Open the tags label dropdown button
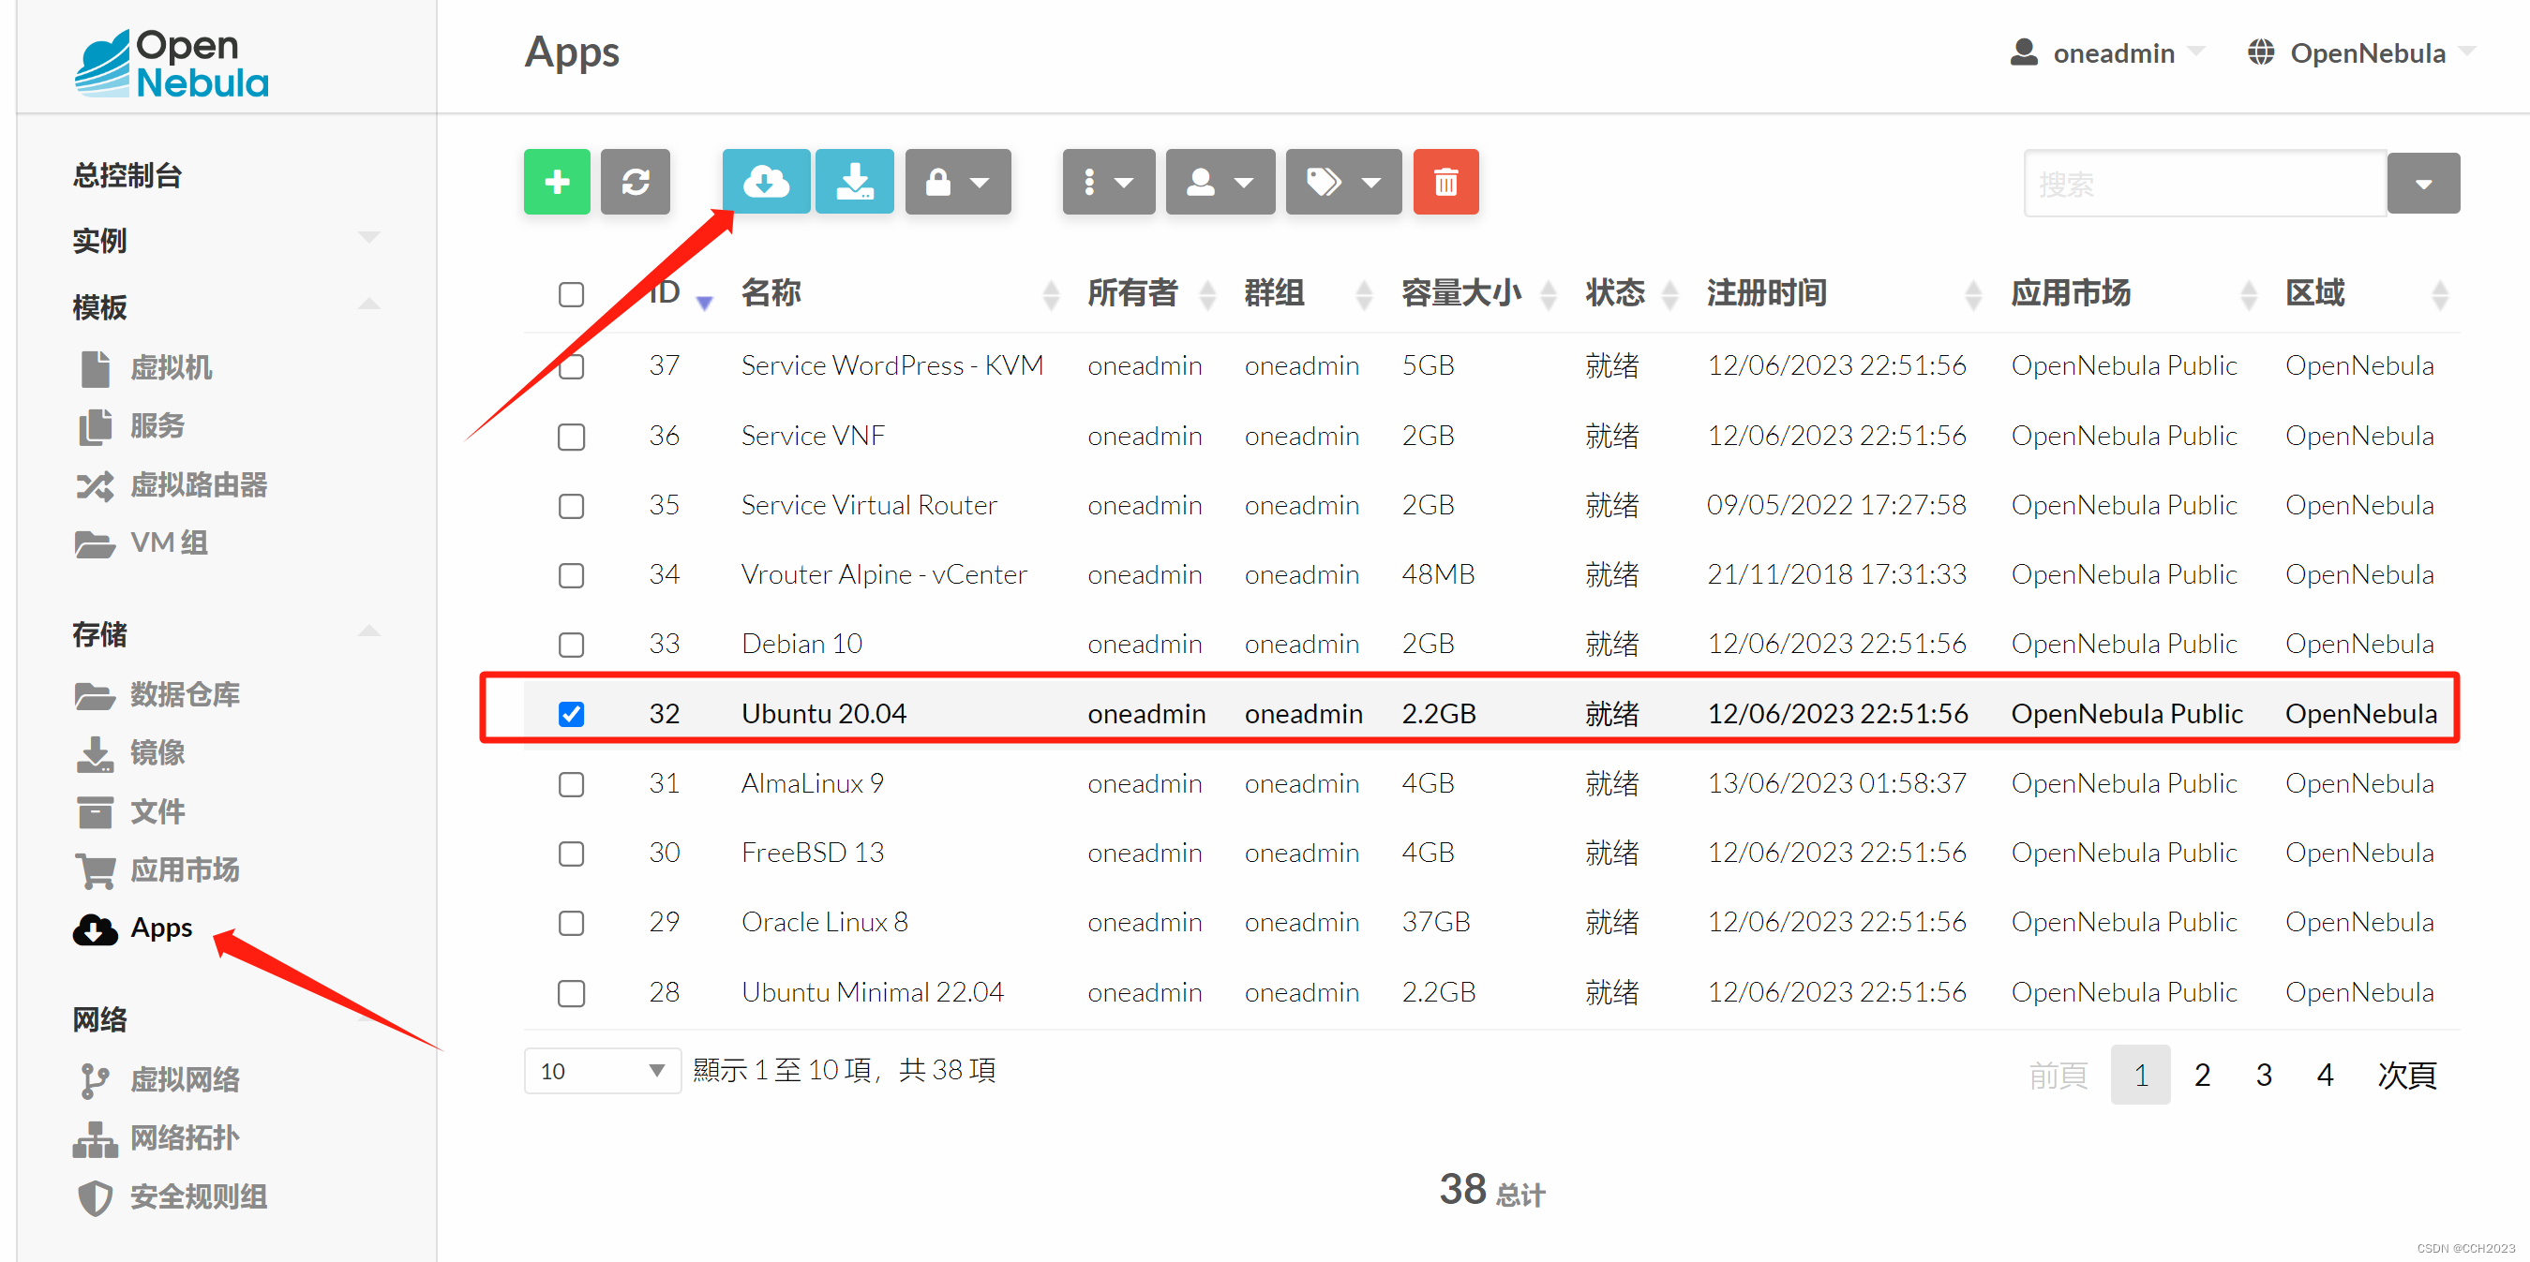This screenshot has height=1262, width=2530. (x=1342, y=183)
